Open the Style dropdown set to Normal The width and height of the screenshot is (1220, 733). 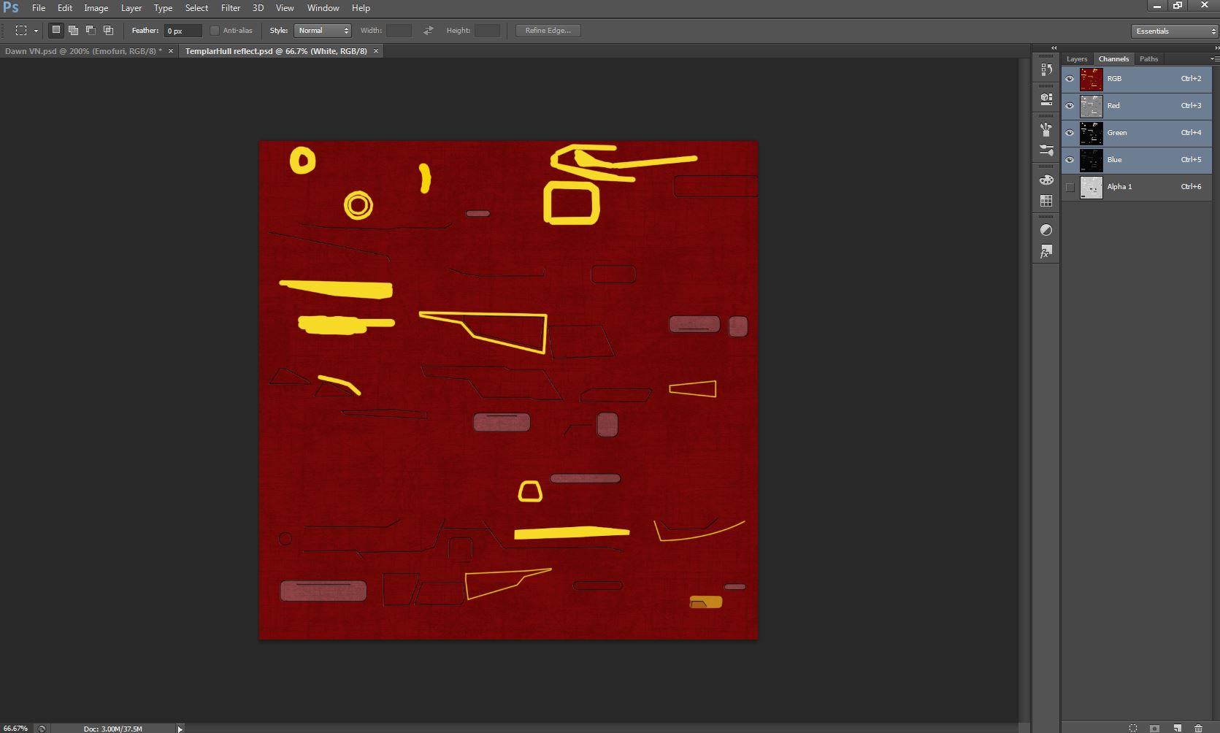click(323, 31)
